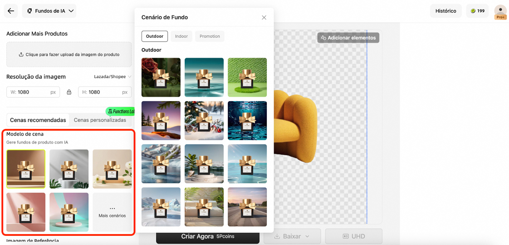Image resolution: width=509 pixels, height=245 pixels.
Task: Switch to the Indoor tab
Action: pyautogui.click(x=181, y=36)
